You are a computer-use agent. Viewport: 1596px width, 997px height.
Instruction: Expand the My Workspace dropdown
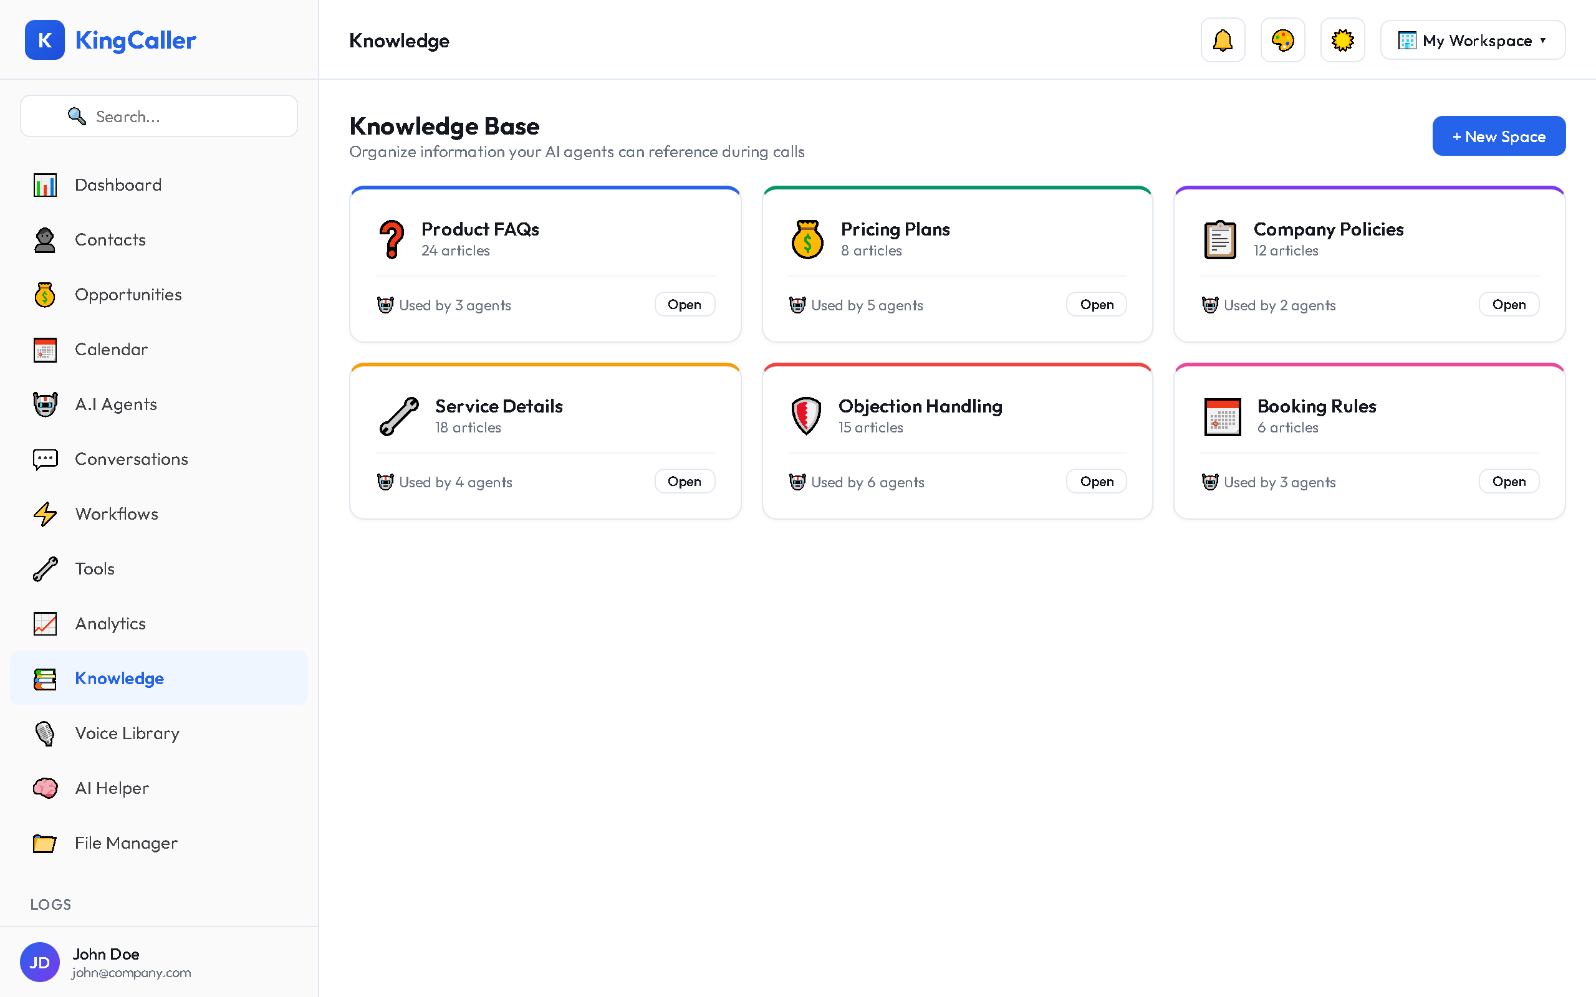pyautogui.click(x=1472, y=41)
